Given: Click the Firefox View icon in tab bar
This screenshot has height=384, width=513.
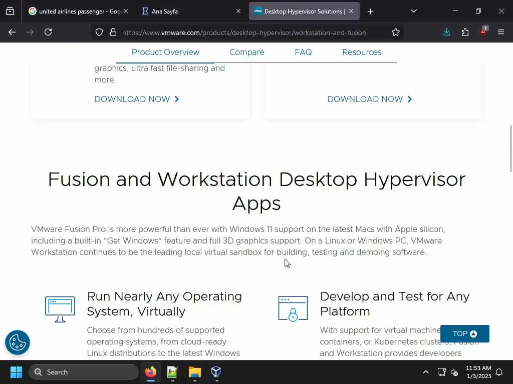Looking at the screenshot, I should tap(10, 11).
